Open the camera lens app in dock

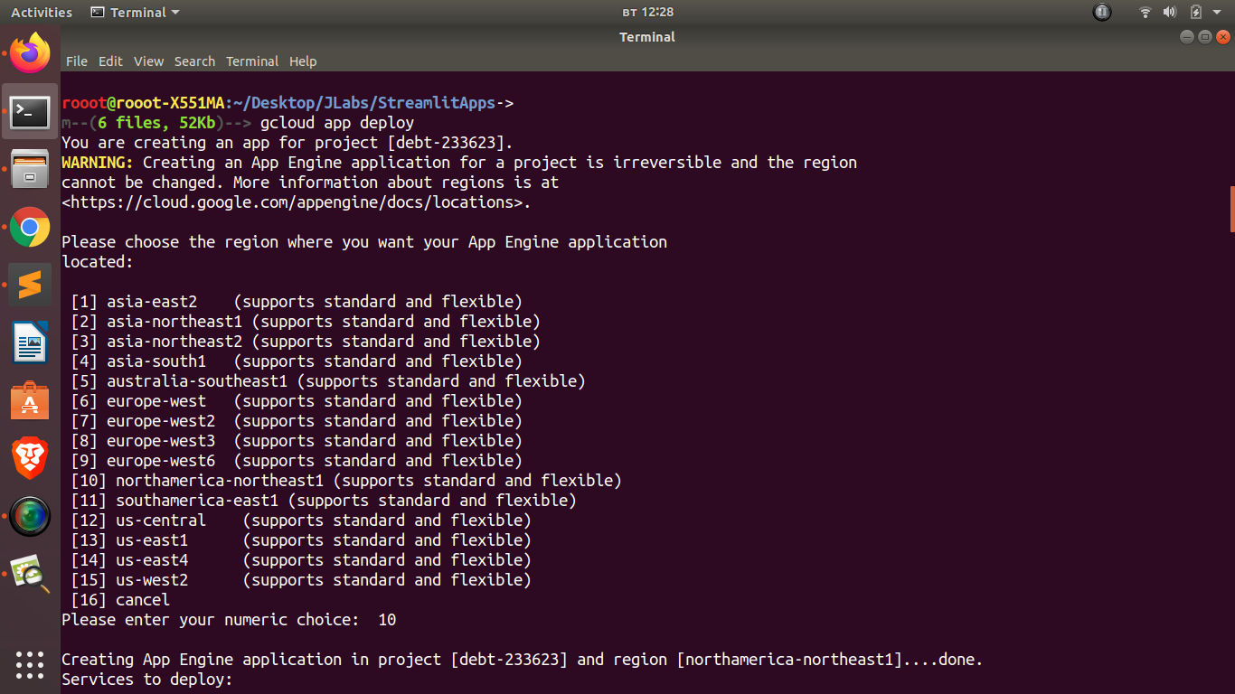tap(30, 516)
